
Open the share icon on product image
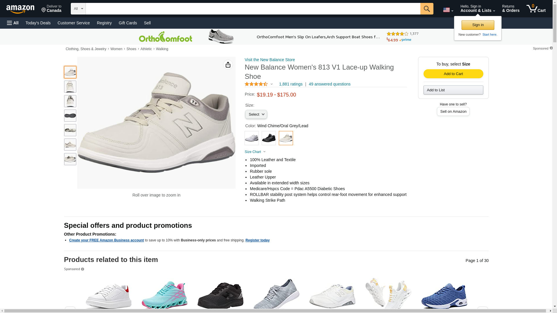click(228, 65)
